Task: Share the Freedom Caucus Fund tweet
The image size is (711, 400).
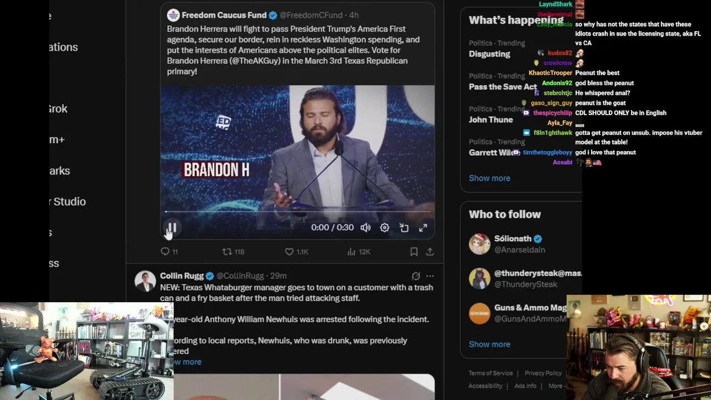Action: [x=430, y=252]
